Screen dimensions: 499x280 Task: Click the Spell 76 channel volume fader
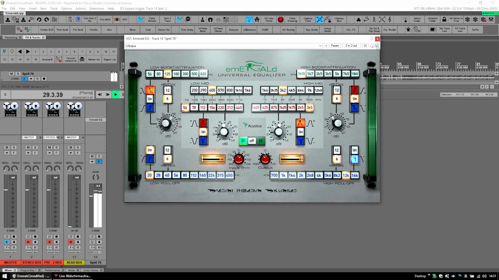click(x=91, y=197)
